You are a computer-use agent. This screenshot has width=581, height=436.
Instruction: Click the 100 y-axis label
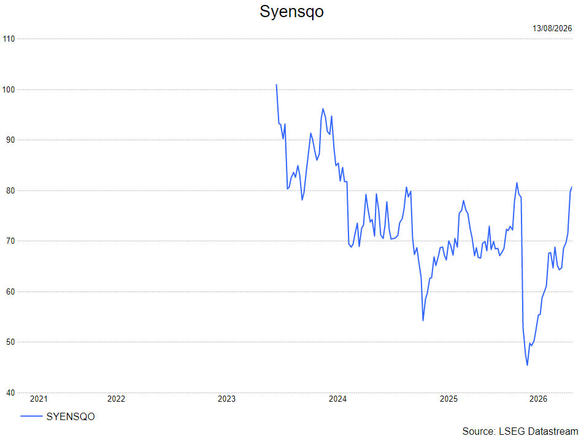(9, 89)
